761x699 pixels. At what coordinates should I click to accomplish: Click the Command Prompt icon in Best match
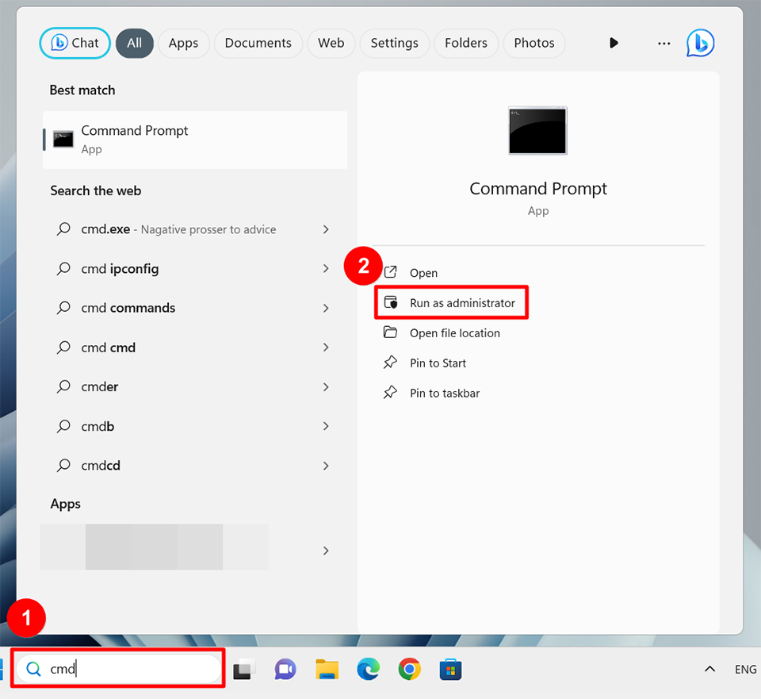pos(63,140)
